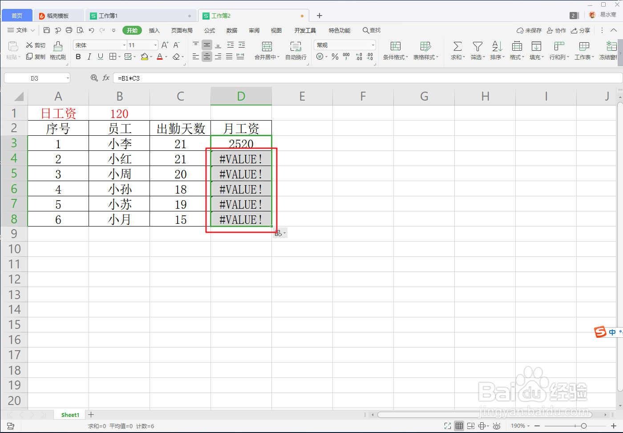This screenshot has height=433, width=623.
Task: Activate the Format Painter 格式刷
Action: [x=58, y=51]
